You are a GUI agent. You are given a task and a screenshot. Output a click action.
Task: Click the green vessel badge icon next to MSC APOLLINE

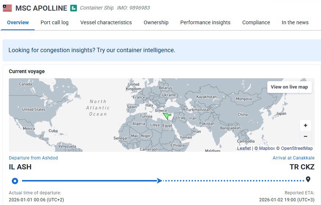pyautogui.click(x=74, y=8)
